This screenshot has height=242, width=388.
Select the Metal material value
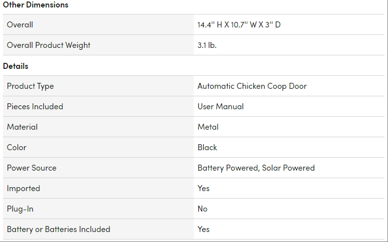pos(208,127)
